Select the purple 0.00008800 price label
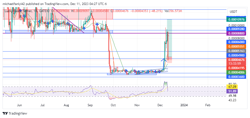This screenshot has width=250, height=118. pos(236,33)
